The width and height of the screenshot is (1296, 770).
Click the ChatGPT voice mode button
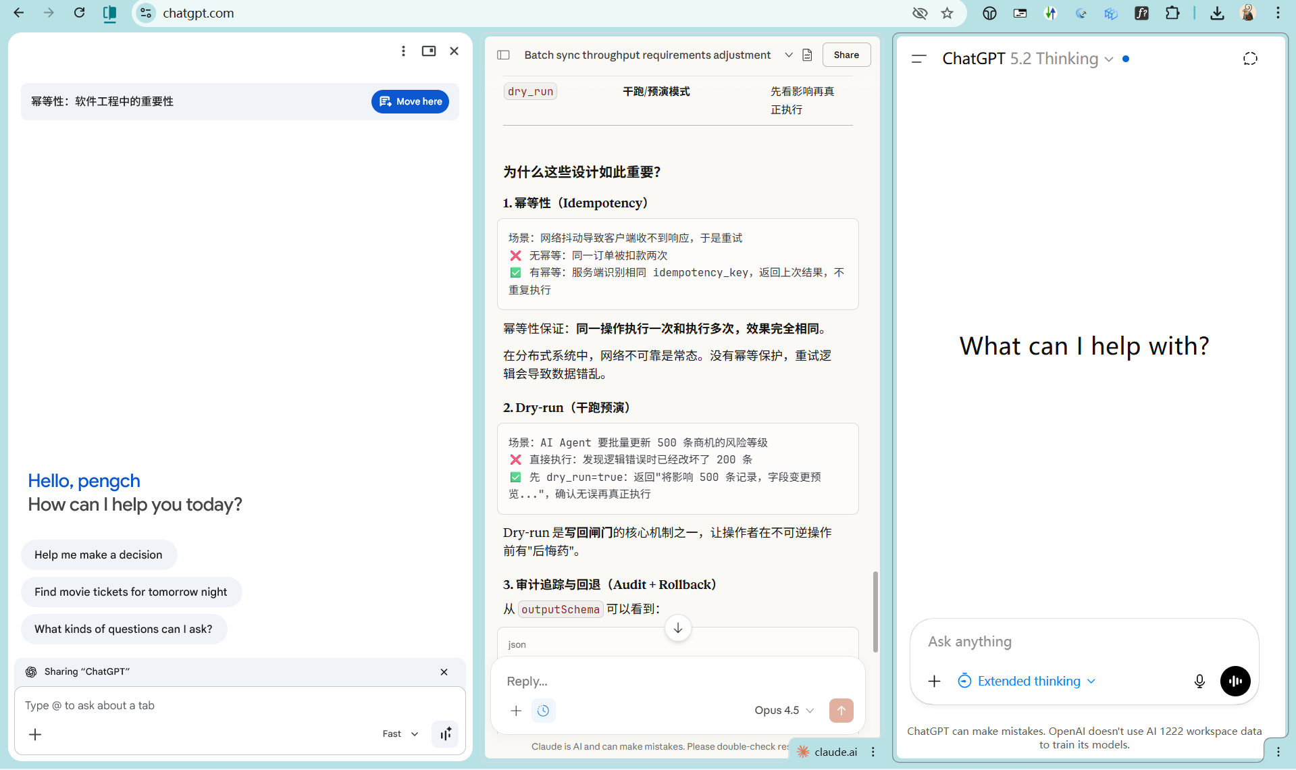tap(1235, 681)
